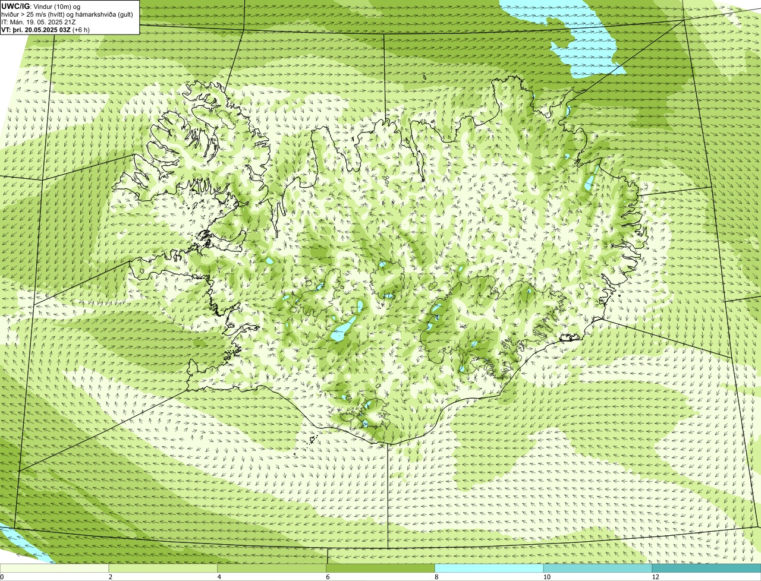This screenshot has height=581, width=761.
Task: Click the 'VT: þri. 20.05.2025 03Z' line
Action: click(46, 30)
